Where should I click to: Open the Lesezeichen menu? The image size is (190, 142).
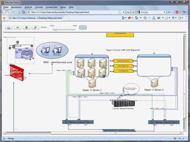(x=51, y=7)
